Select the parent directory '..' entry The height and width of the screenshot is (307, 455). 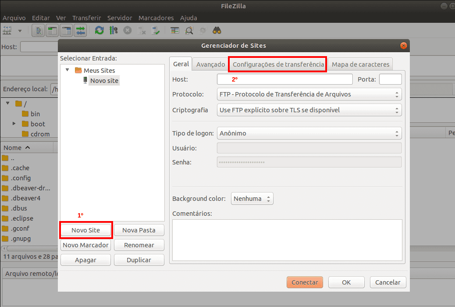(x=8, y=158)
